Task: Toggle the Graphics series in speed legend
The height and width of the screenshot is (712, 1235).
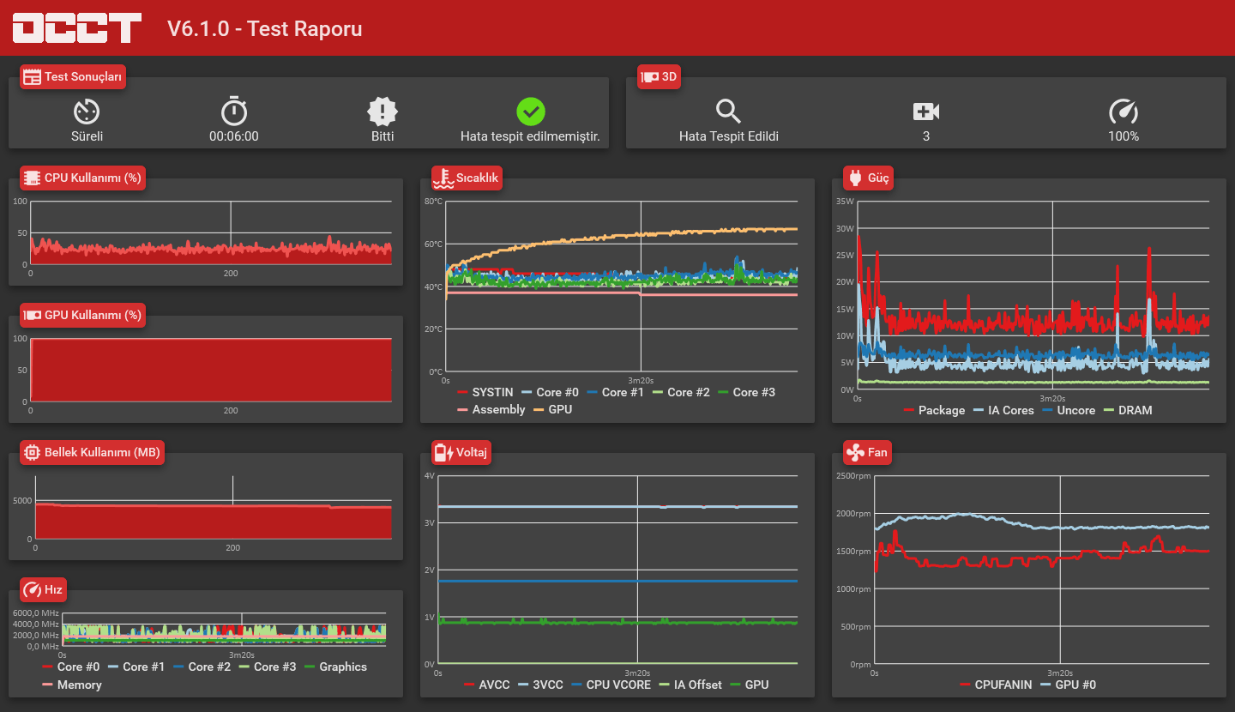Action: tap(334, 667)
